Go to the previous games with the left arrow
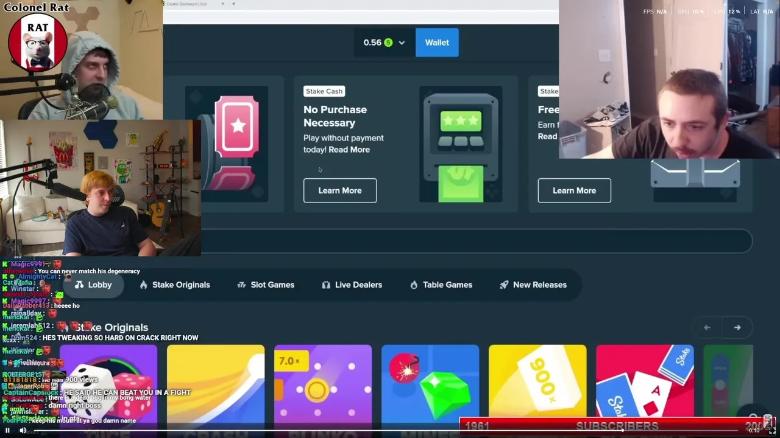The height and width of the screenshot is (438, 780). pyautogui.click(x=707, y=327)
